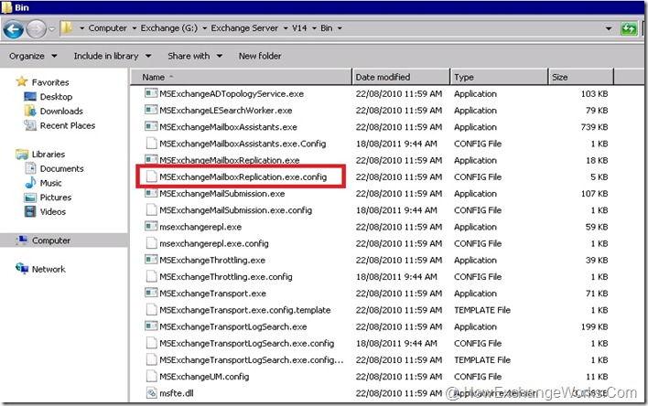Viewport: 648px width, 406px height.
Task: Sort files by the Name column header
Action: pyautogui.click(x=238, y=78)
